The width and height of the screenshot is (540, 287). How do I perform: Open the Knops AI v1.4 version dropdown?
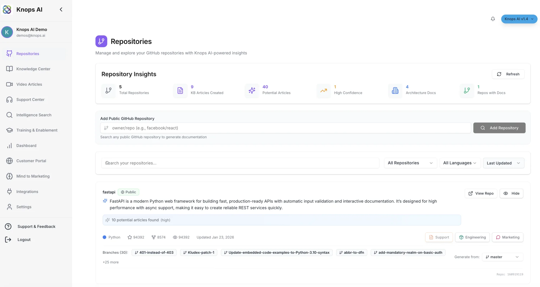[519, 19]
